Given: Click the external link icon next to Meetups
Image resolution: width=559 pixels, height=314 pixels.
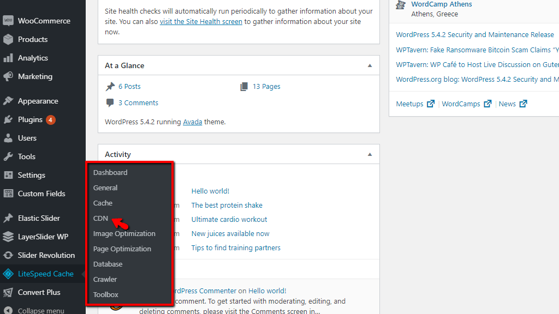Looking at the screenshot, I should tap(431, 104).
